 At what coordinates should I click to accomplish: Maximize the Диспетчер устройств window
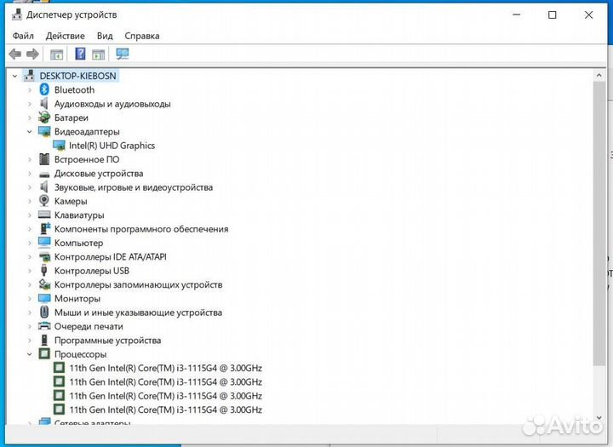click(x=553, y=14)
